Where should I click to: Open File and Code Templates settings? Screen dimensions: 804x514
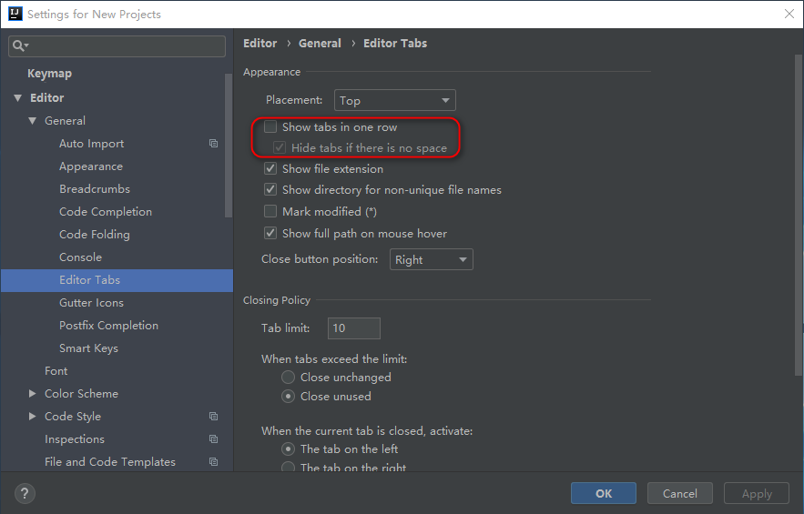coord(110,462)
